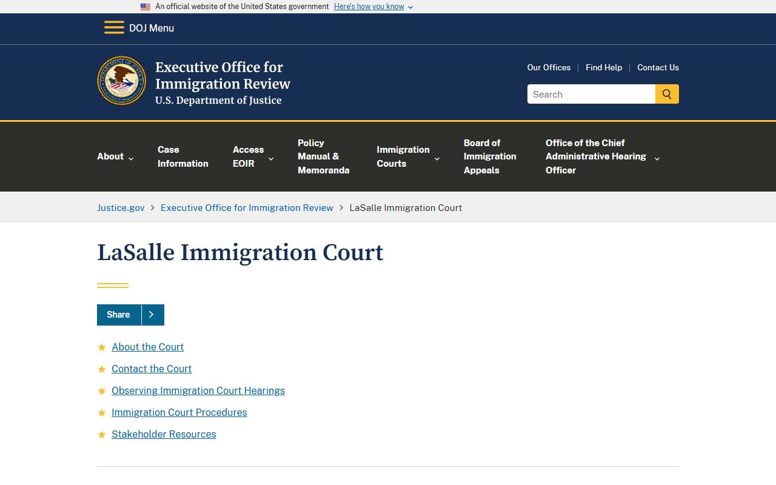
Task: Expand Office of the Chief Administrative Hearing Officer chevron
Action: click(x=657, y=159)
